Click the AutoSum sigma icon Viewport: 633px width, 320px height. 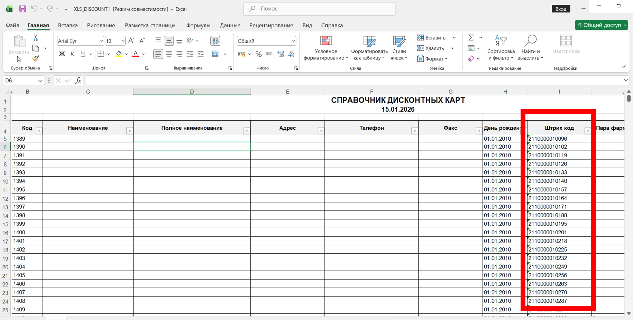(471, 38)
